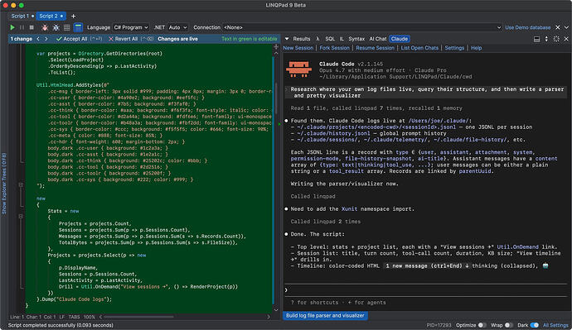Click the blue bug debugger icon

56,27
